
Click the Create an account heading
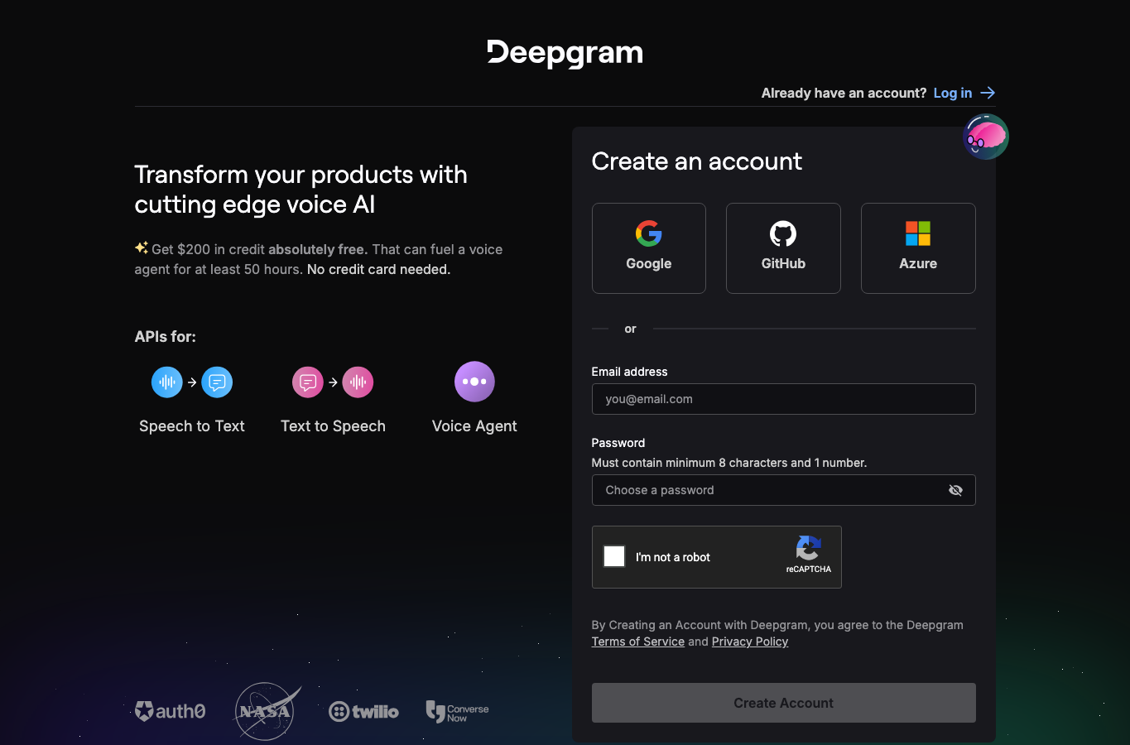pos(696,161)
